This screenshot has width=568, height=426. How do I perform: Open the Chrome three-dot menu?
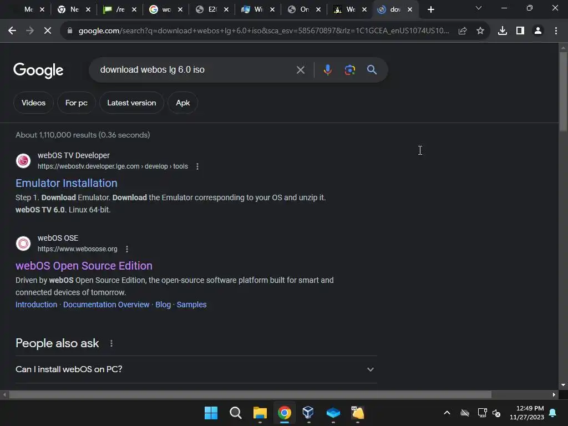[556, 31]
